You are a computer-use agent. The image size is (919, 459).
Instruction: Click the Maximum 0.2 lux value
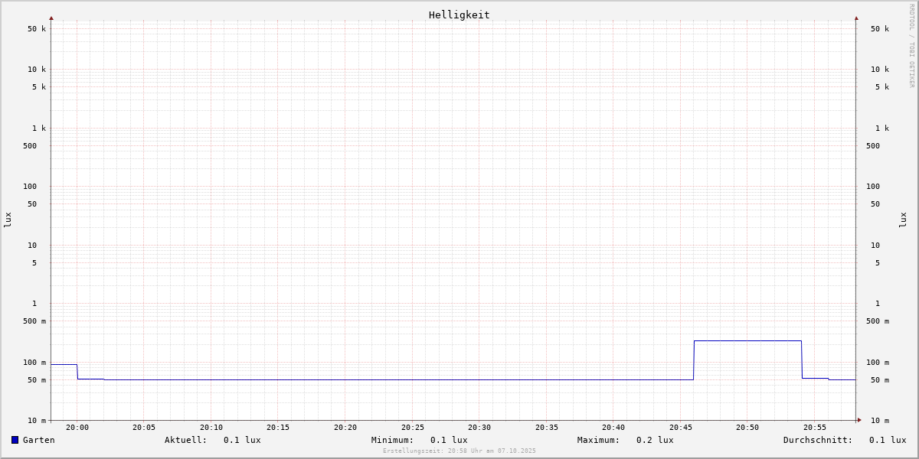pyautogui.click(x=655, y=440)
